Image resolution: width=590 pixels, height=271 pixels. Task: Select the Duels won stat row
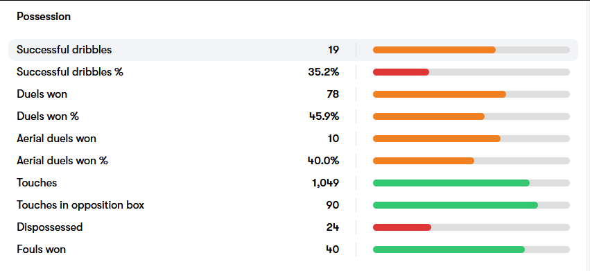tap(293, 94)
